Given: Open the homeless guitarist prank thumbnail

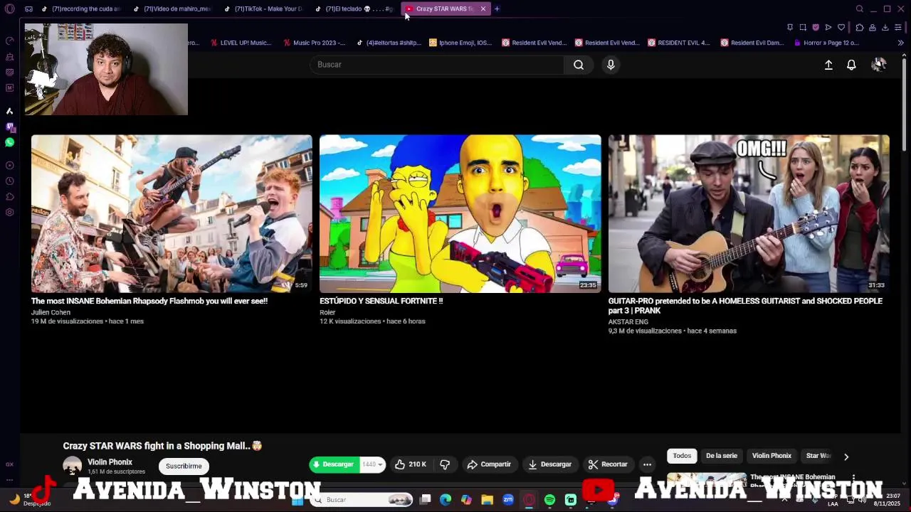Looking at the screenshot, I should (749, 213).
